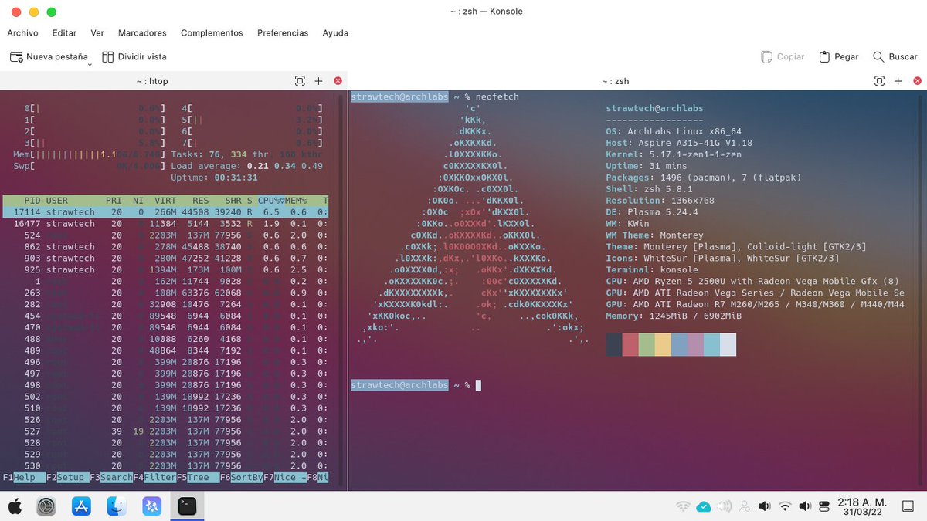Click F6 SortBy in htop footer
This screenshot has height=521, width=927.
[x=241, y=478]
